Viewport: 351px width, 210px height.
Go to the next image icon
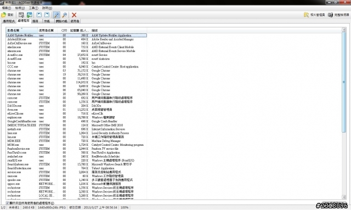coord(30,15)
